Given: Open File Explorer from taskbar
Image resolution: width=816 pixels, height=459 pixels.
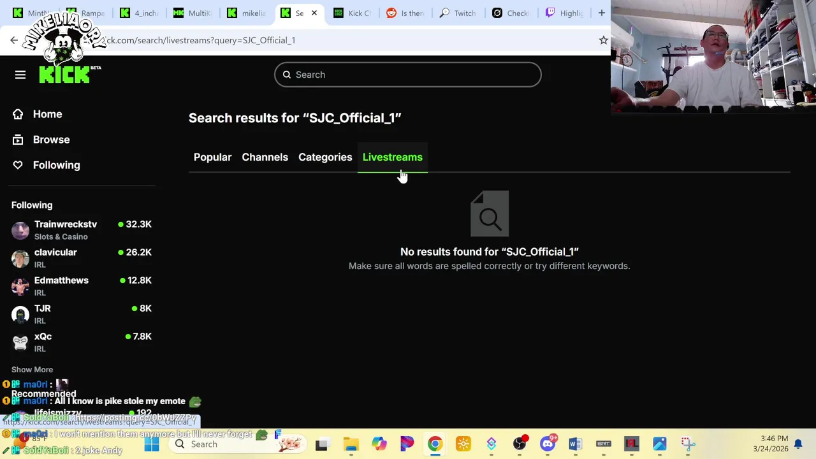Looking at the screenshot, I should coord(351,444).
